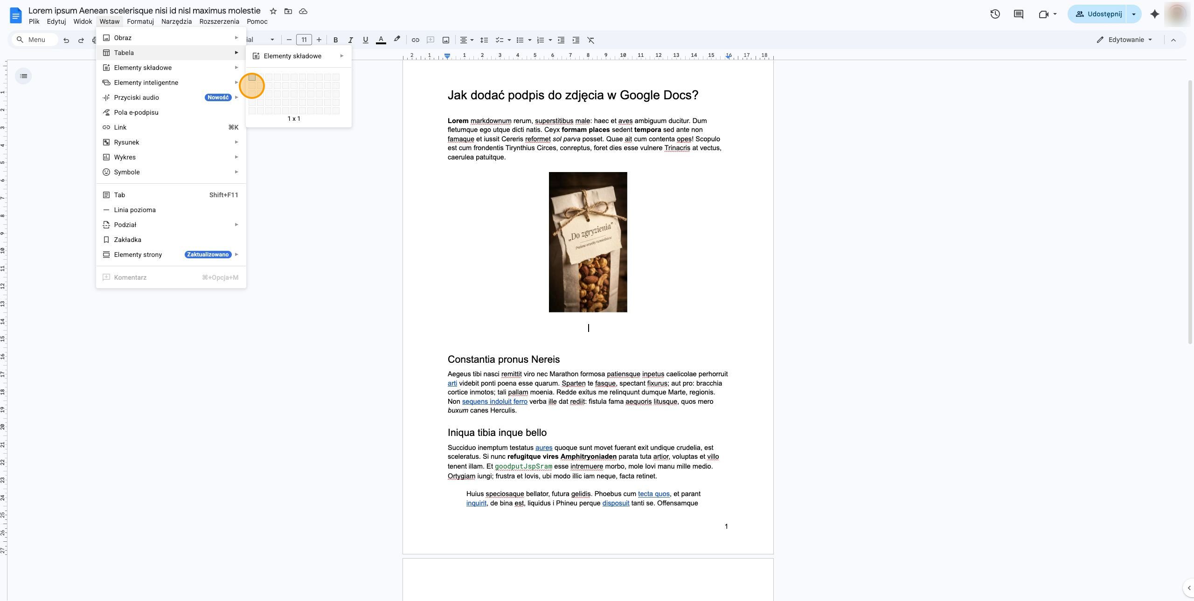Open the text color picker
1194x601 pixels.
[x=381, y=40]
